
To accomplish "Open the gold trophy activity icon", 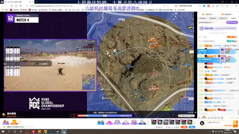I will [x=14, y=122].
